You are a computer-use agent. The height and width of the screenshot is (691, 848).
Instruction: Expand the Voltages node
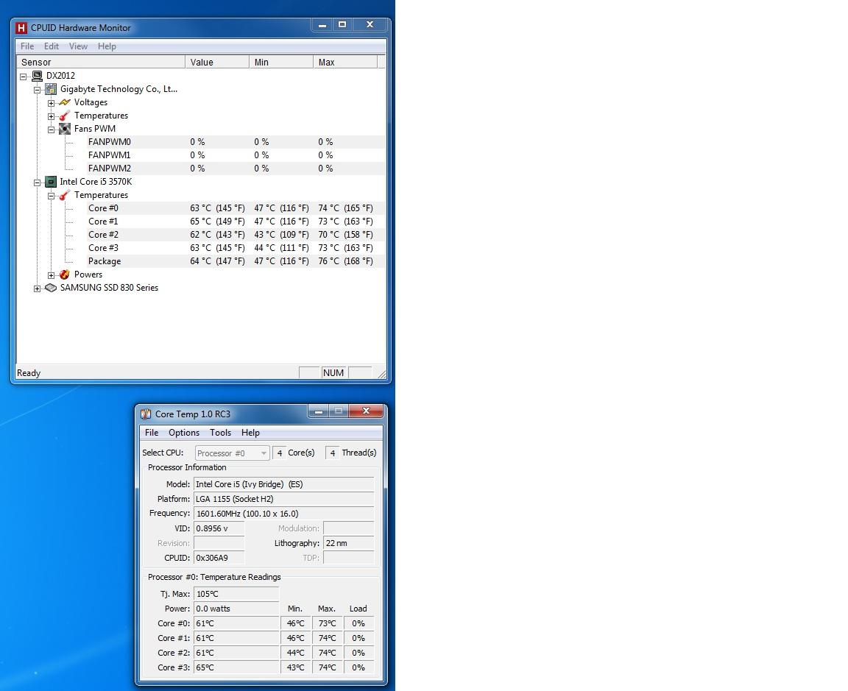(x=51, y=103)
